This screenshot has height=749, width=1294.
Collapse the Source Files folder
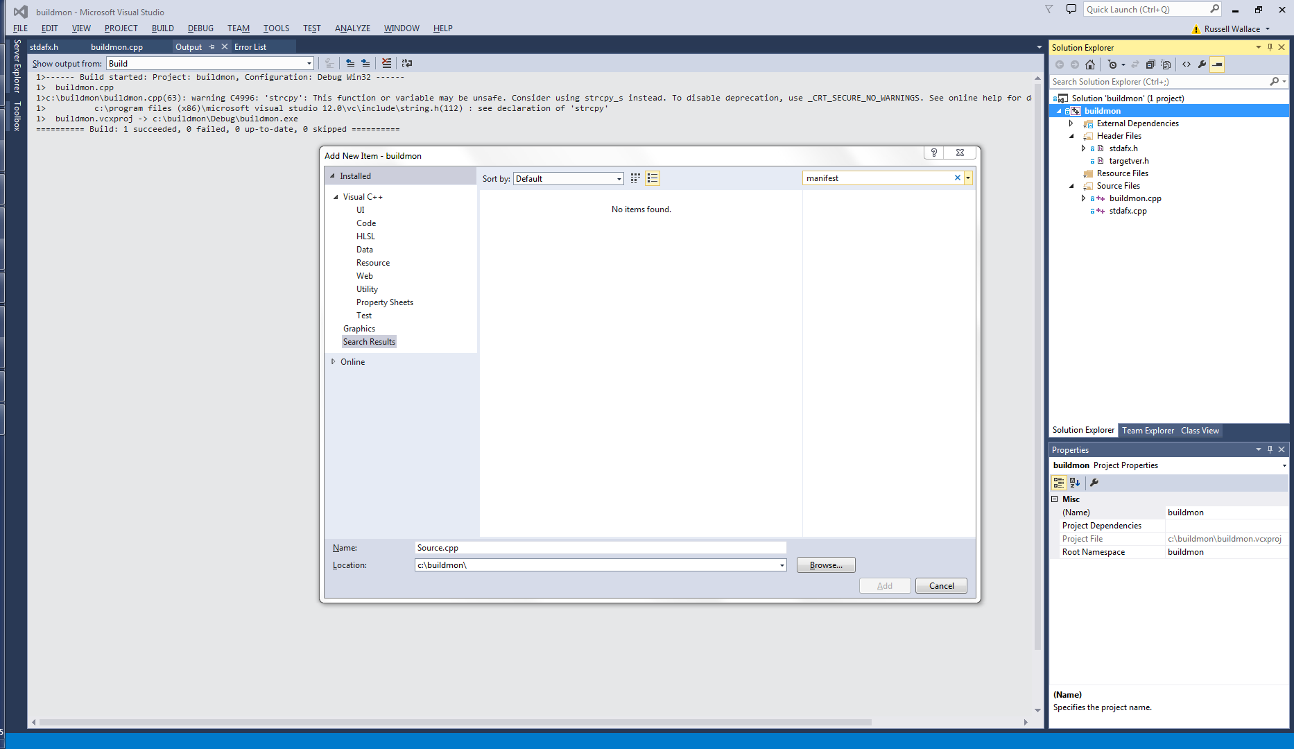click(x=1071, y=186)
